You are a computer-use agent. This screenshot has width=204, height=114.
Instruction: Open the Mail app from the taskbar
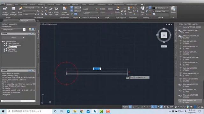click(88, 111)
